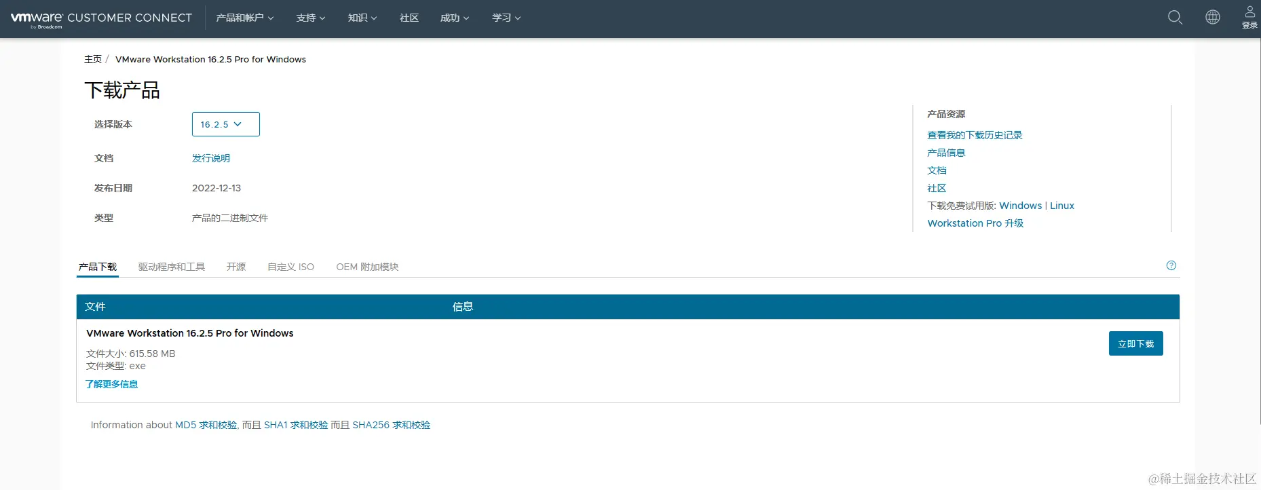Open the 社区 link under 产品资源
This screenshot has width=1261, height=490.
937,188
